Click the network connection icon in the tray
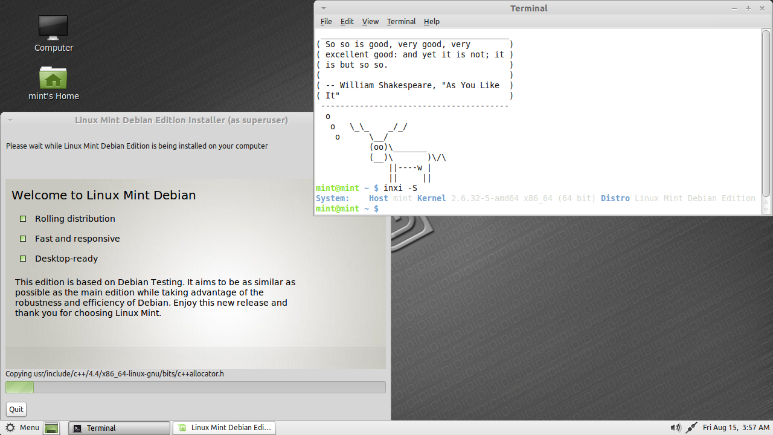 coord(692,428)
